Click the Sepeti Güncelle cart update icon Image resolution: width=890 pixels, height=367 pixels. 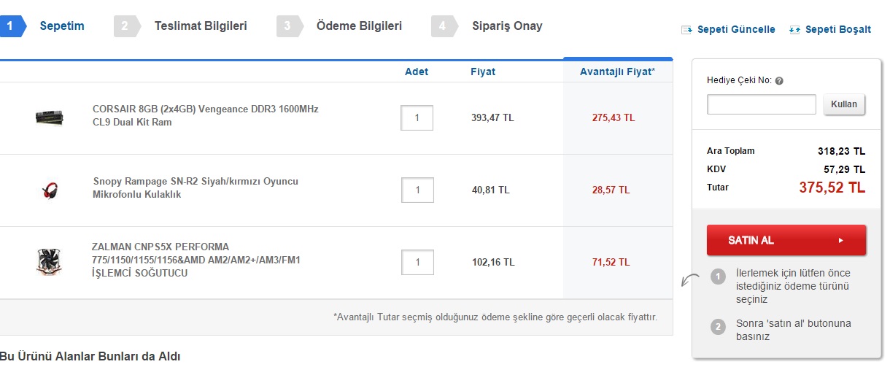pyautogui.click(x=686, y=30)
